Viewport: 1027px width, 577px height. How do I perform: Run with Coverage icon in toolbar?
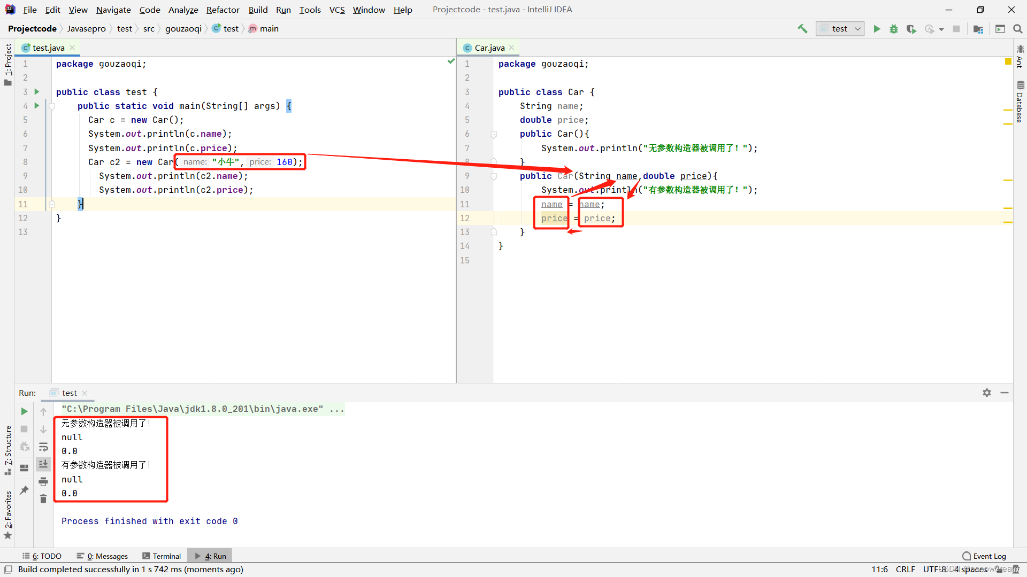point(911,29)
